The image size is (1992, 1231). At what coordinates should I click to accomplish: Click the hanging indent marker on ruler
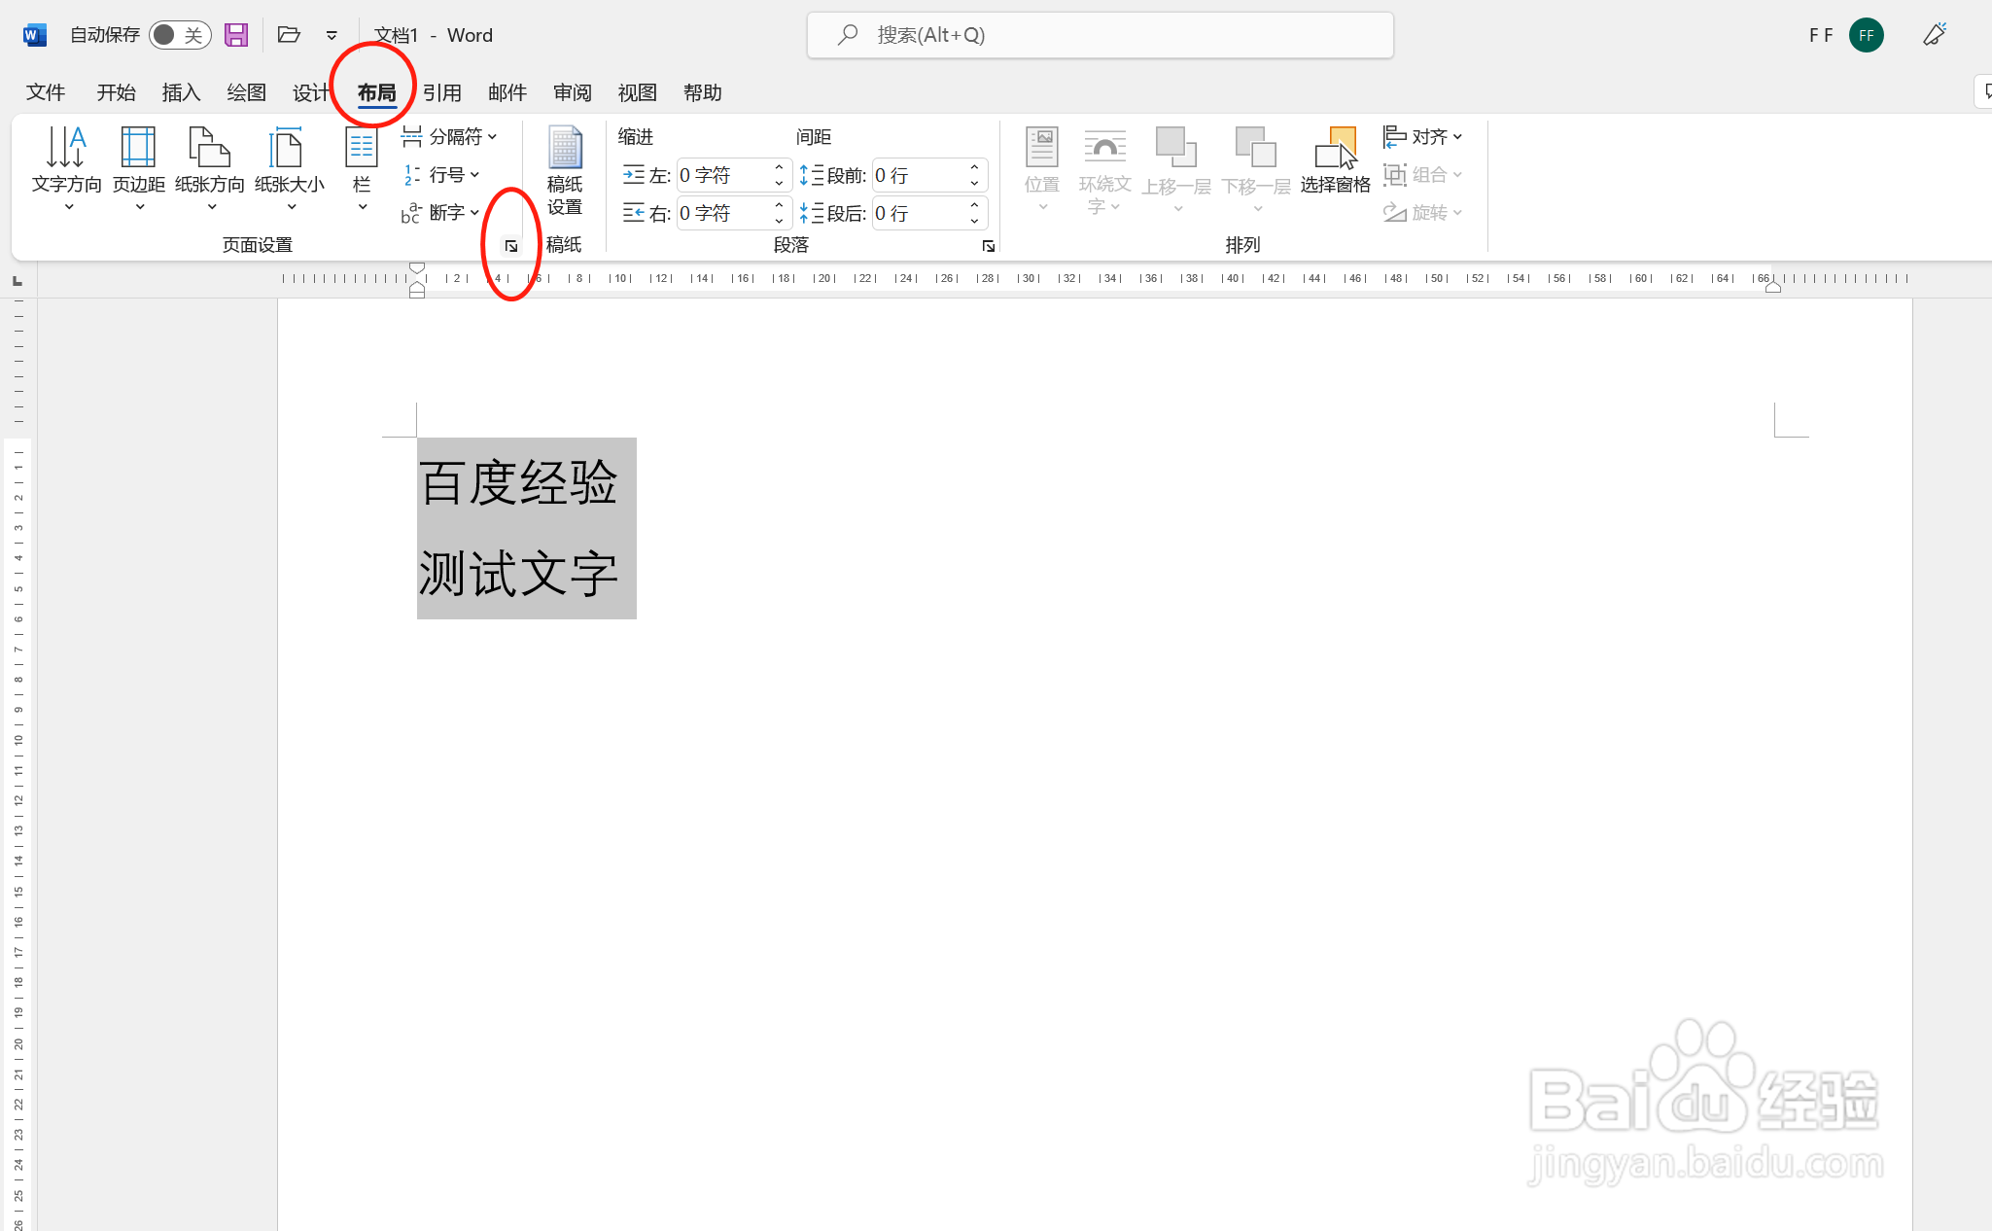pos(417,286)
